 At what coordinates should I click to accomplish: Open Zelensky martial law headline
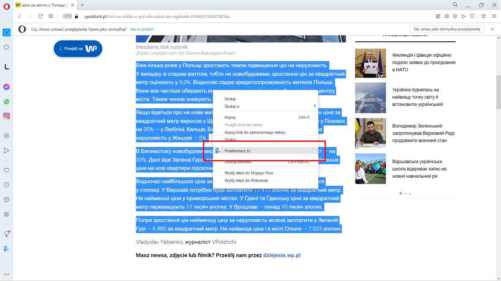(x=423, y=133)
